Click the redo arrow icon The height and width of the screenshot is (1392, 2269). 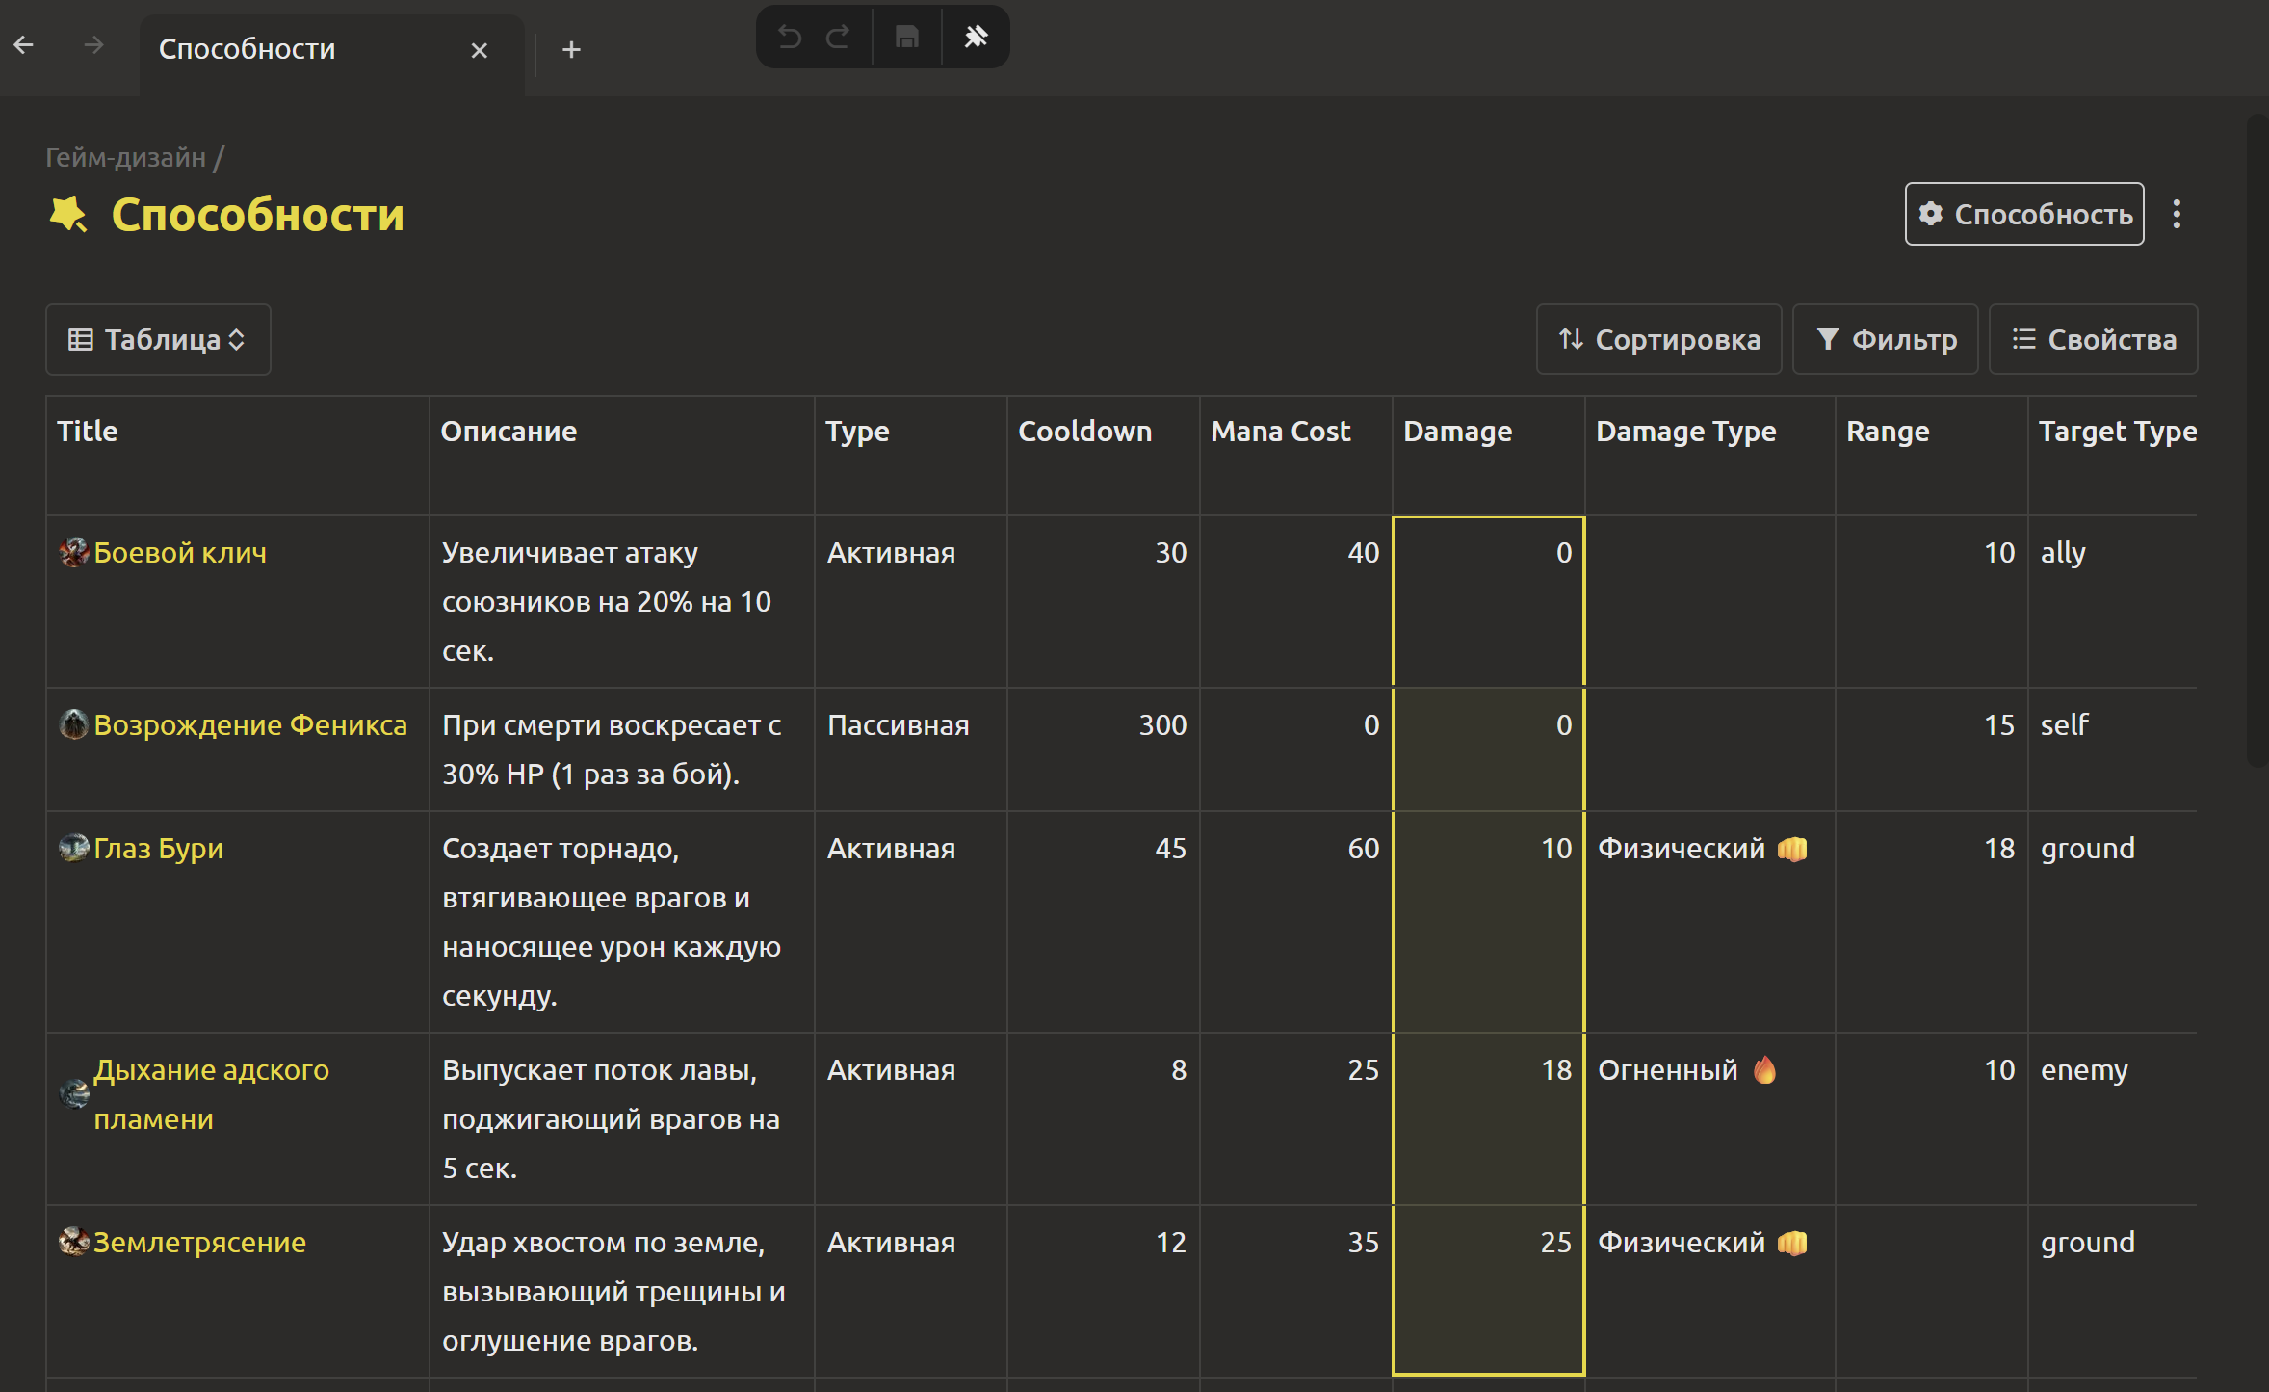(838, 38)
